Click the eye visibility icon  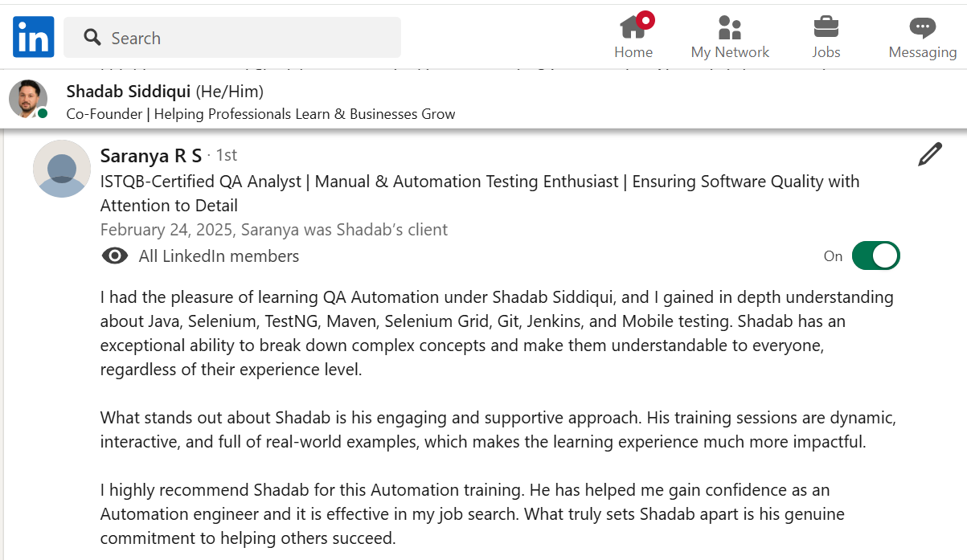115,255
